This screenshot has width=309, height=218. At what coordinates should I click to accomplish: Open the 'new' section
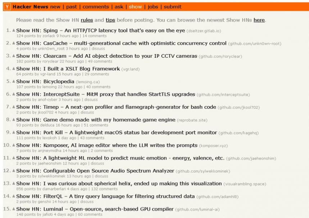[55, 7]
